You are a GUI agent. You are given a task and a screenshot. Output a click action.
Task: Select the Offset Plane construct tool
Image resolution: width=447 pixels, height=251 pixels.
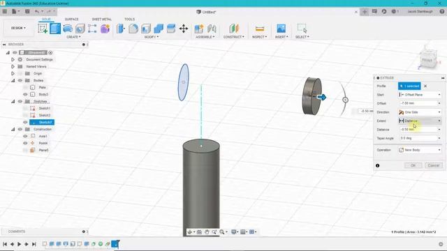tap(233, 29)
